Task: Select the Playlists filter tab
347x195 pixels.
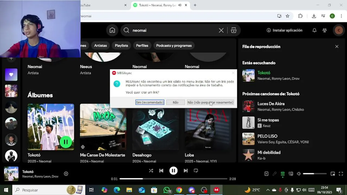Action: pos(121,45)
